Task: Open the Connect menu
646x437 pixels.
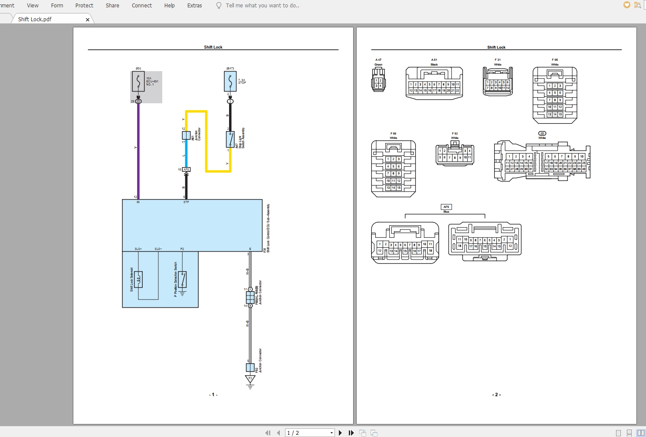Action: (142, 6)
